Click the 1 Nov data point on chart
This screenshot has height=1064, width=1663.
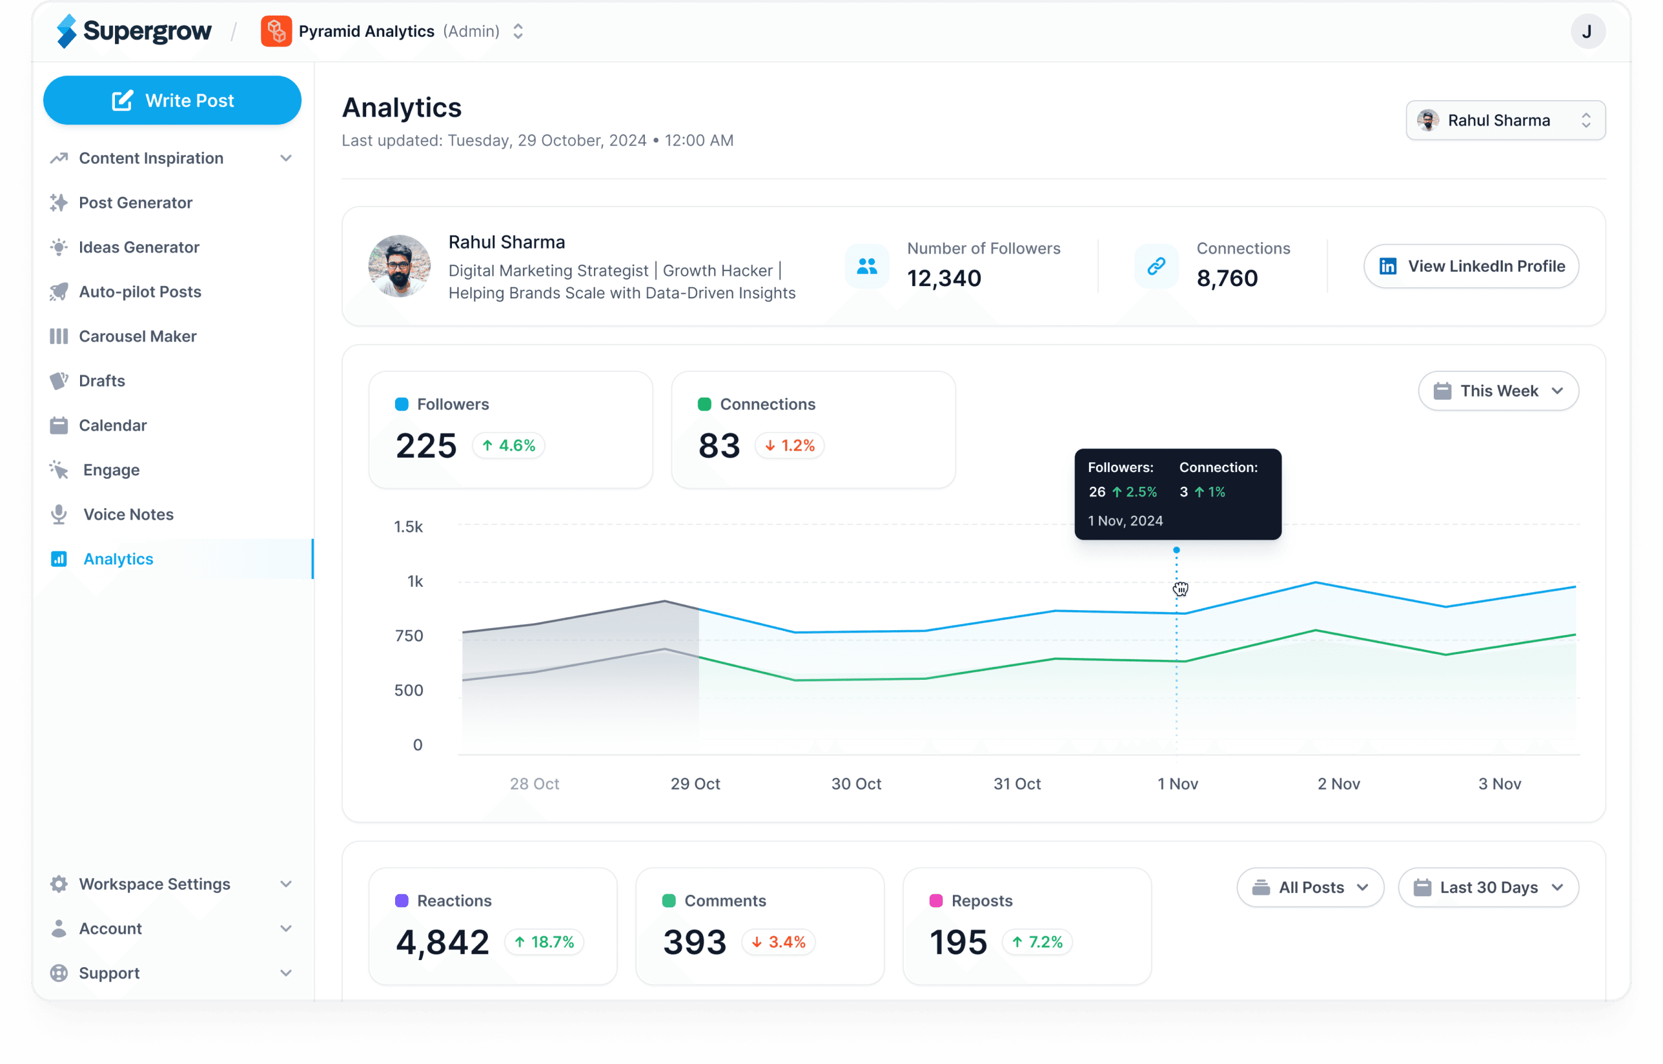click(x=1176, y=550)
